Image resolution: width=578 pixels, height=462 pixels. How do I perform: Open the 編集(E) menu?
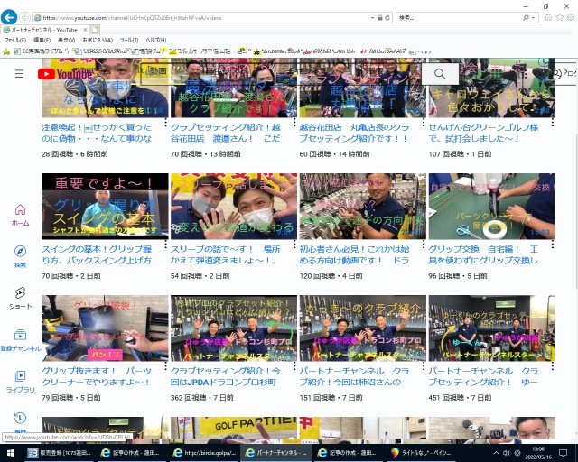(42, 40)
